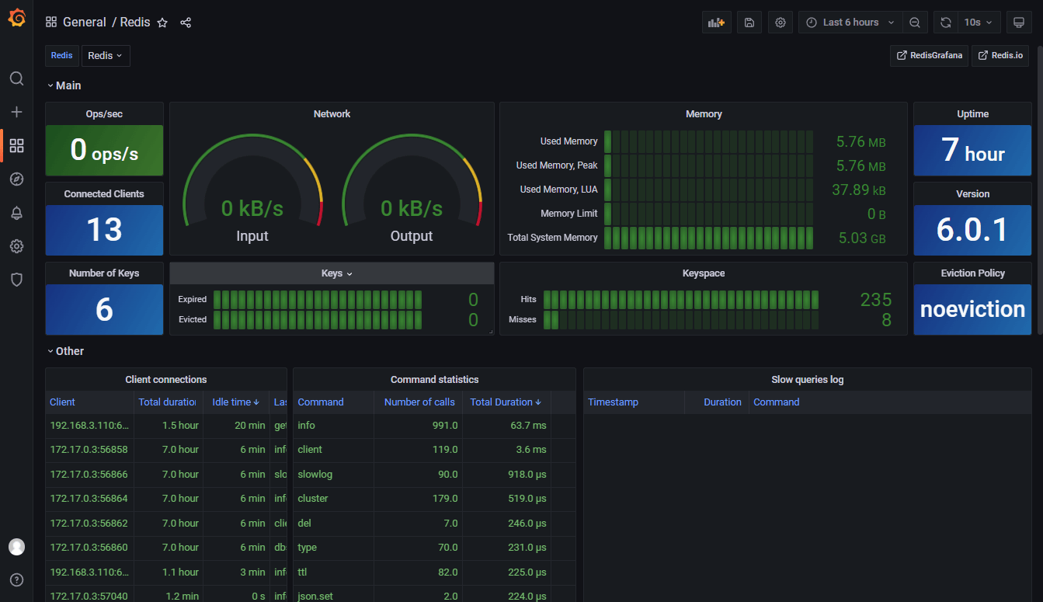Screen dimensions: 1043x602
Task: Click the Expired keys bar gauge
Action: 318,299
